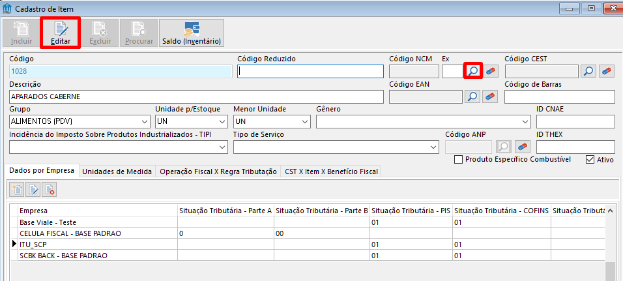Click the Cadastro de Item window icon
This screenshot has width=623, height=281.
pyautogui.click(x=7, y=8)
